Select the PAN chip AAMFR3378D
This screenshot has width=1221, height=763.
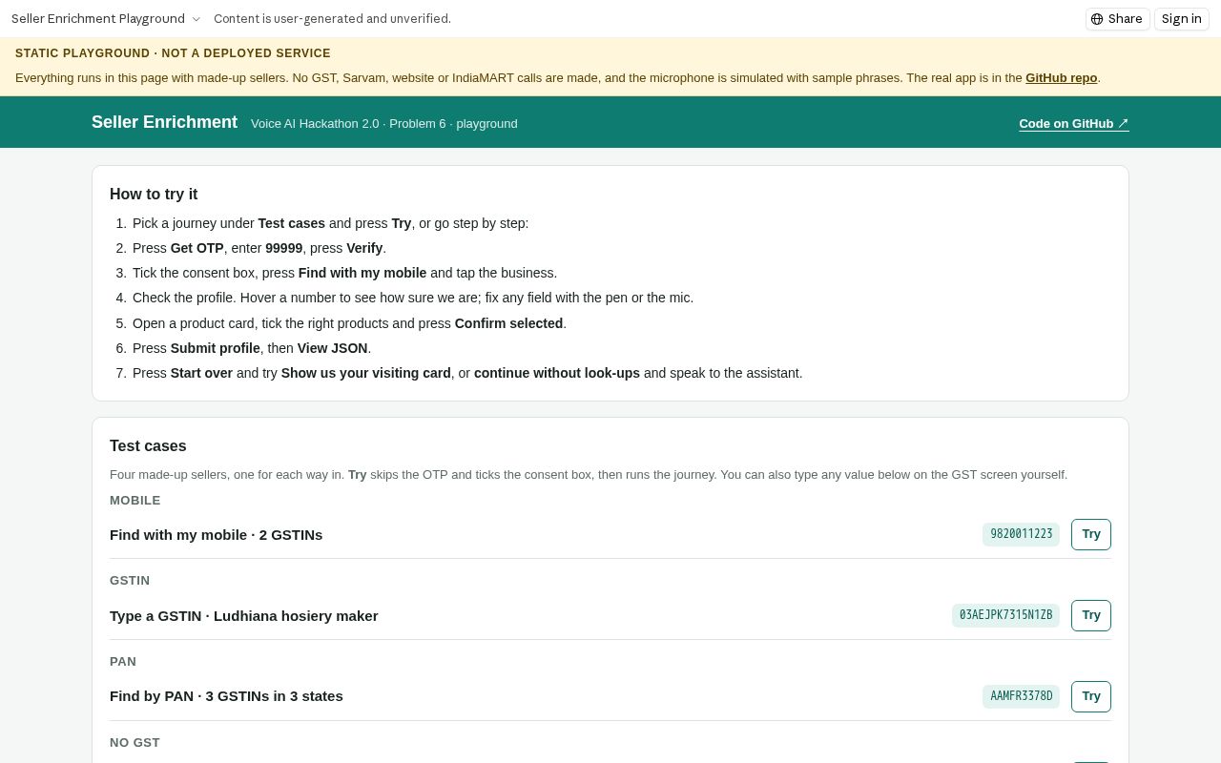point(1021,696)
